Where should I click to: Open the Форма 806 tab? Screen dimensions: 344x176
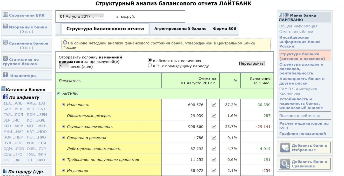coord(224,29)
